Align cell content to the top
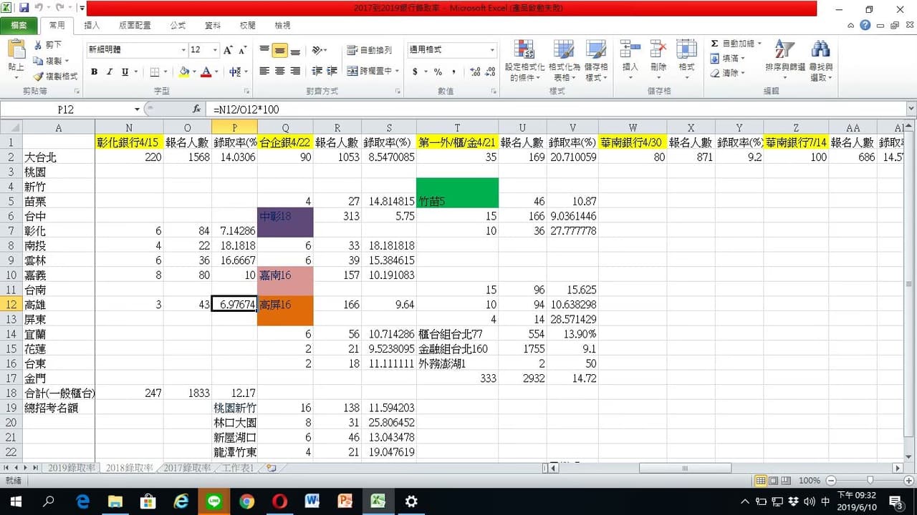 tap(264, 50)
